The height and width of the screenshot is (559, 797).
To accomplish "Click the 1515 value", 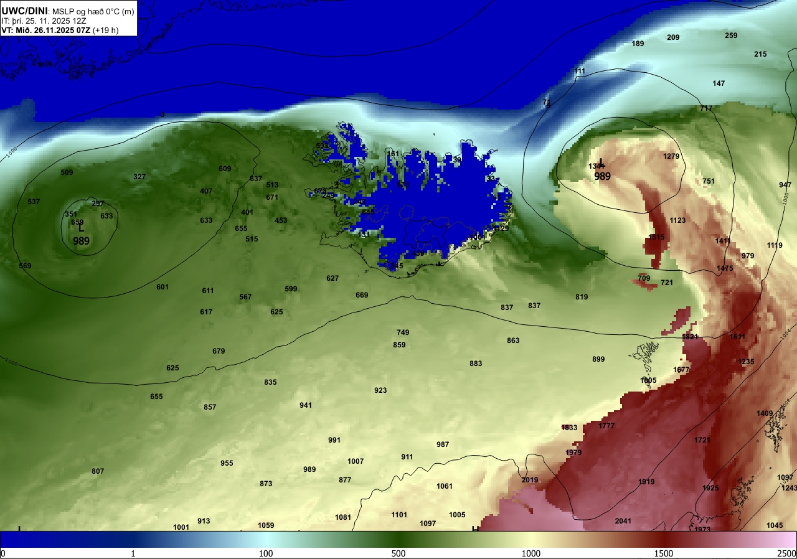I will coord(656,237).
